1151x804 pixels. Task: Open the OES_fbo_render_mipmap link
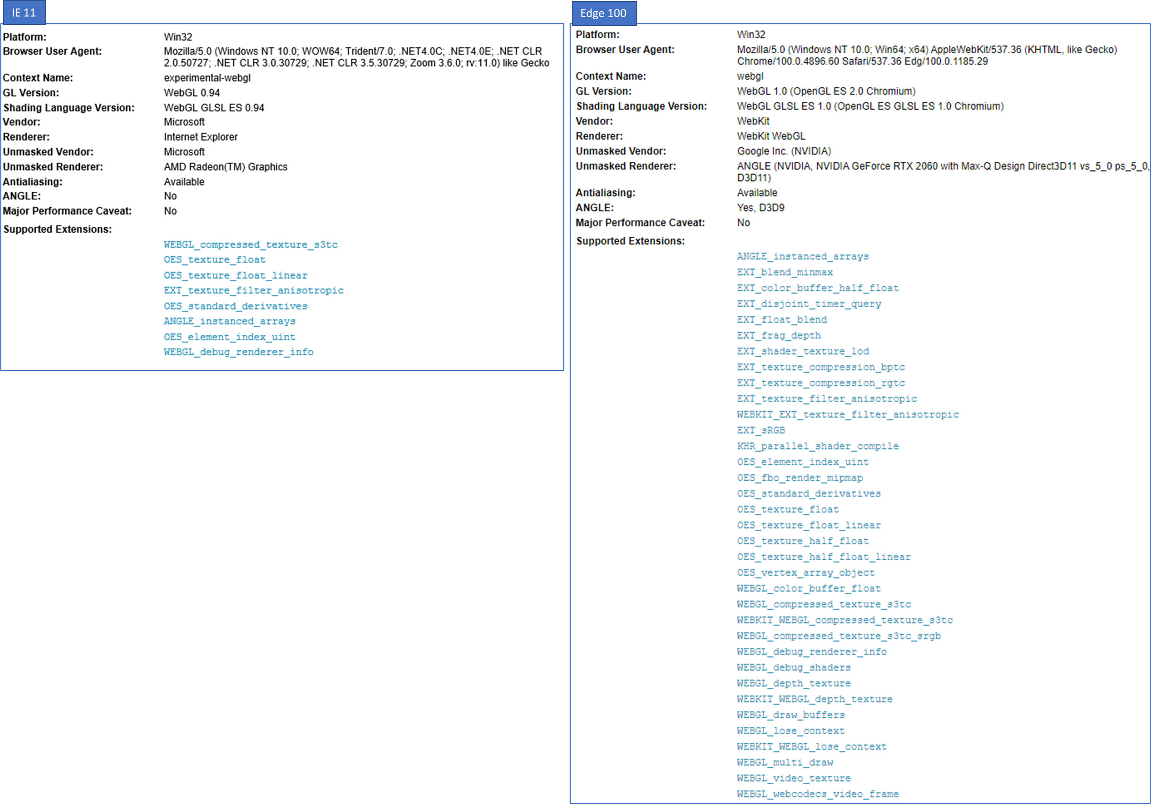pyautogui.click(x=800, y=478)
